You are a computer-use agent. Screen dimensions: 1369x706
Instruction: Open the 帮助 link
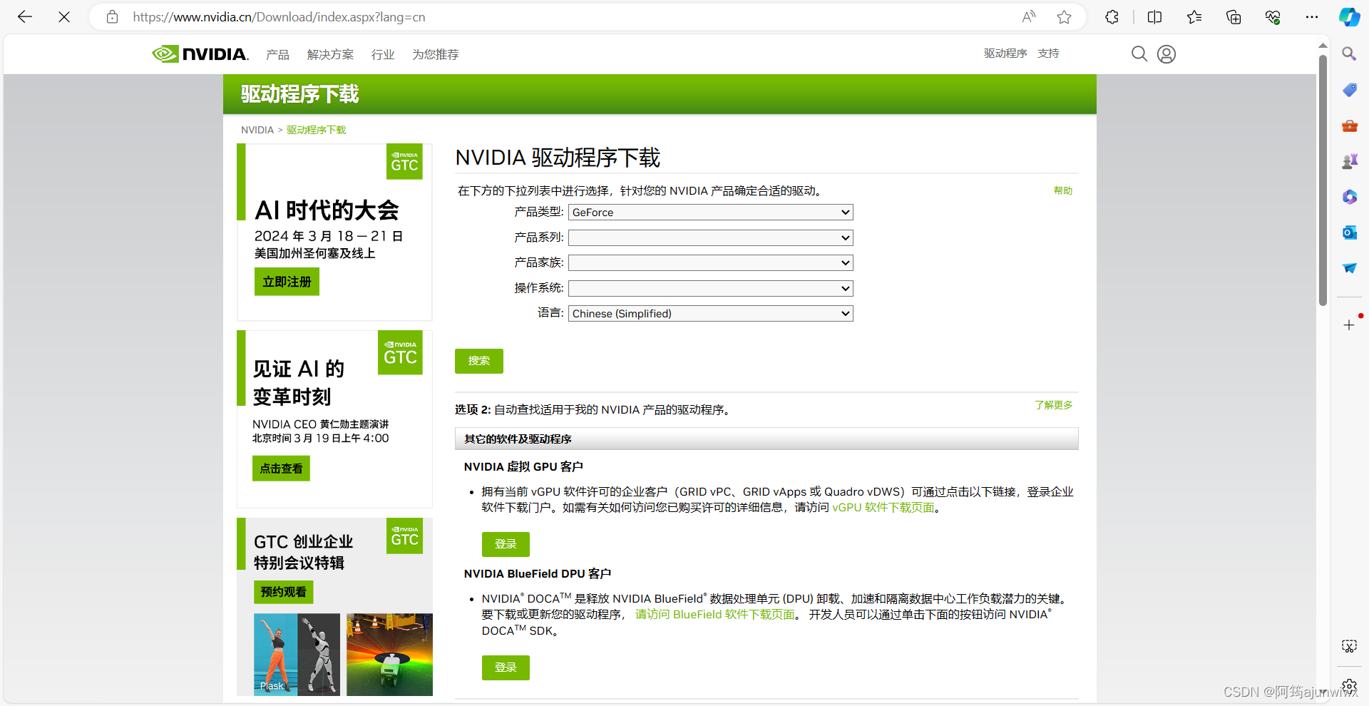[1063, 190]
